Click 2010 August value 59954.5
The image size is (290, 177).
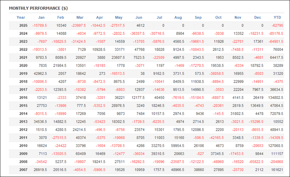tap(178, 146)
